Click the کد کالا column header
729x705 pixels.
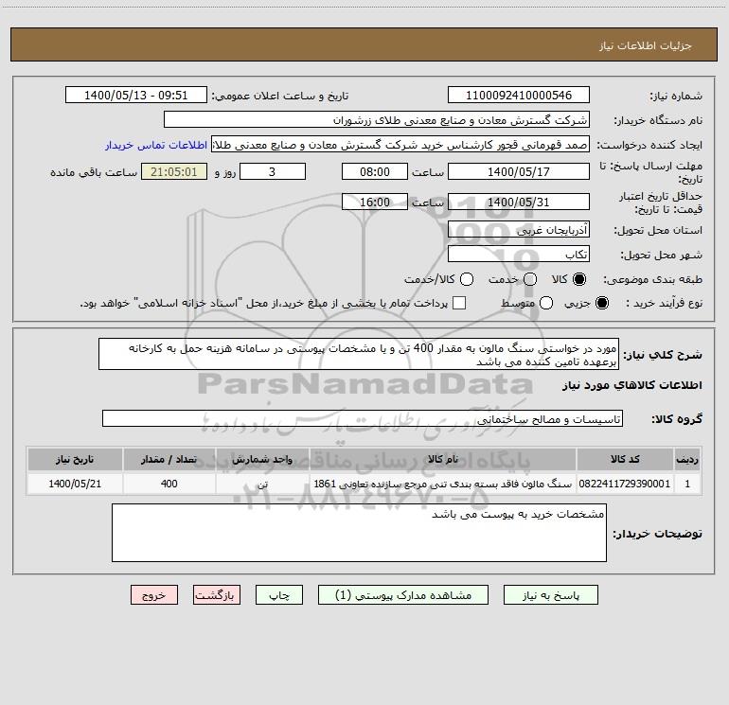[x=625, y=459]
